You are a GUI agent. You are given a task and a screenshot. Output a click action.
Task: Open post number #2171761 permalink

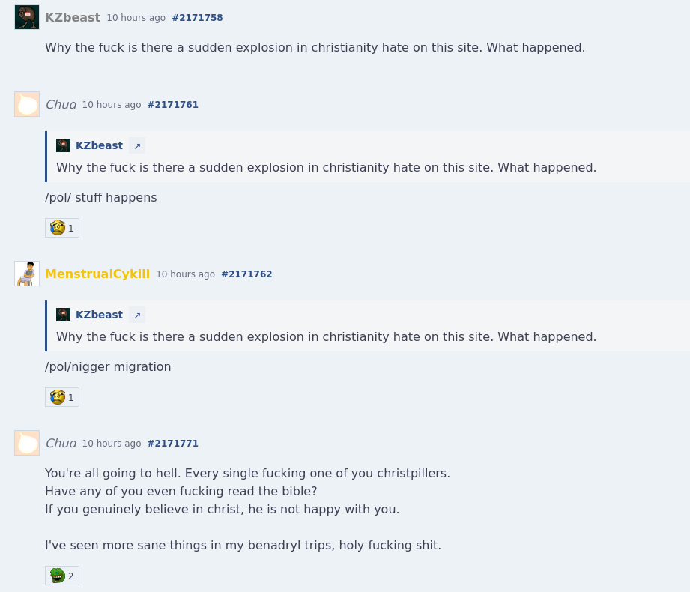pos(172,105)
